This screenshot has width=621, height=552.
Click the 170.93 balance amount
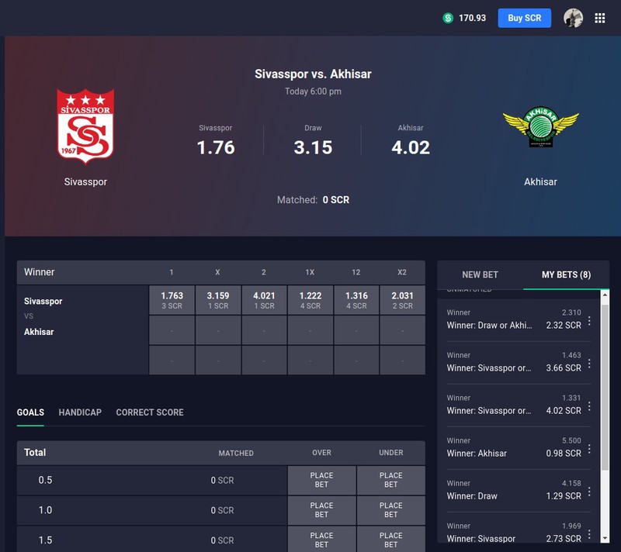point(472,18)
